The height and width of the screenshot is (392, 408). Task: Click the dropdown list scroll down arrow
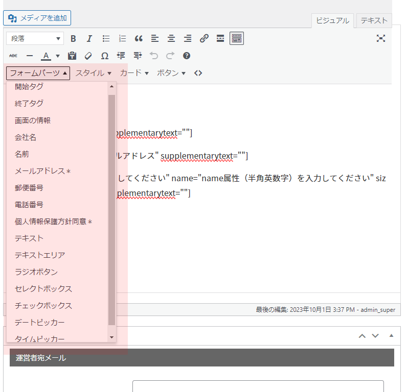pos(111,337)
